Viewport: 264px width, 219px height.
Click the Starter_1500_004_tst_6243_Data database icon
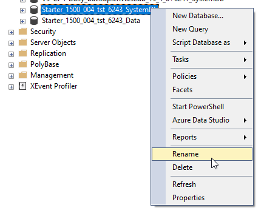[x=34, y=21]
